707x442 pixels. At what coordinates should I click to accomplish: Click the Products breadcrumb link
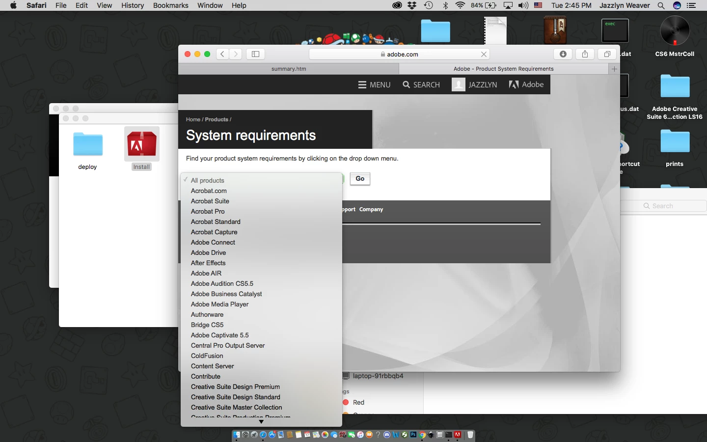(217, 119)
